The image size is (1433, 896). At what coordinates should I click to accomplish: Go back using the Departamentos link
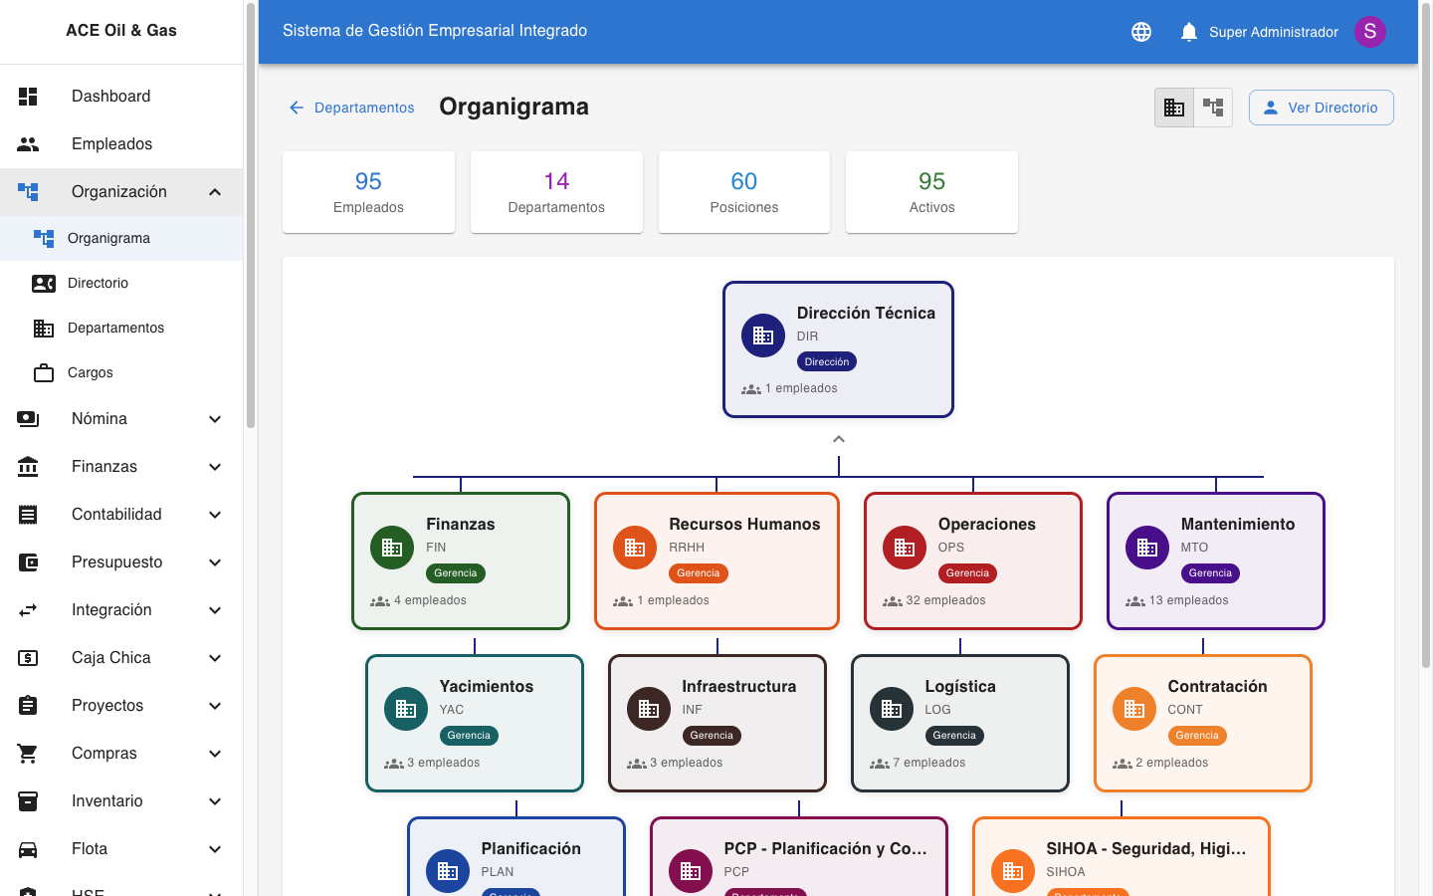(351, 107)
